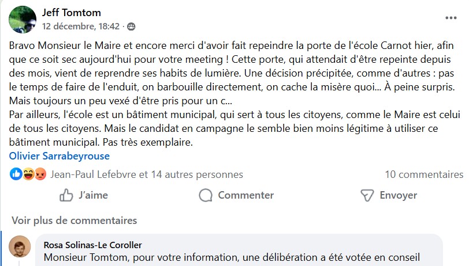Click the Envoyer send button
This screenshot has width=469, height=266.
388,195
